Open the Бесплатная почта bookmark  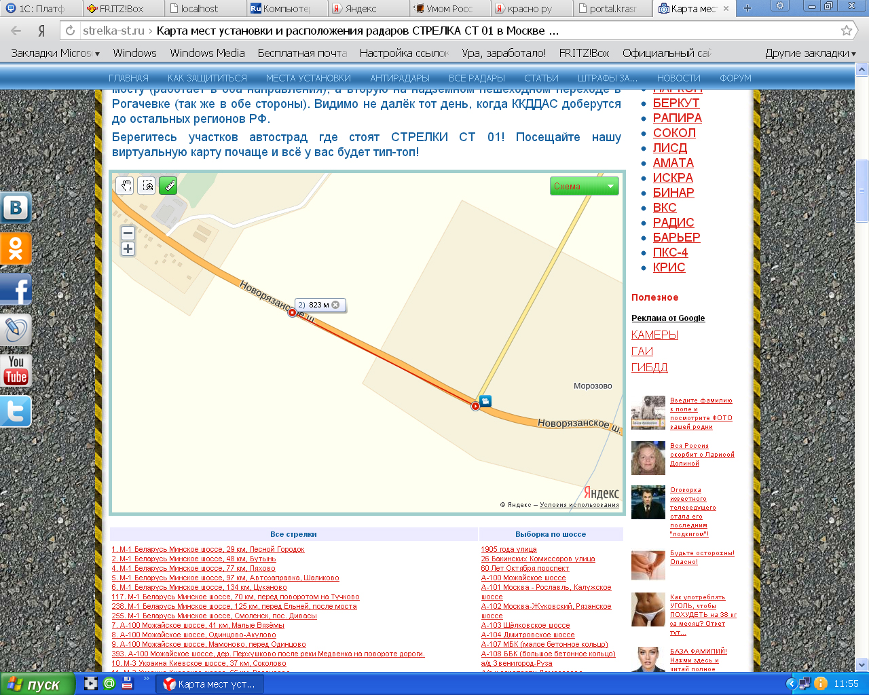coord(302,53)
